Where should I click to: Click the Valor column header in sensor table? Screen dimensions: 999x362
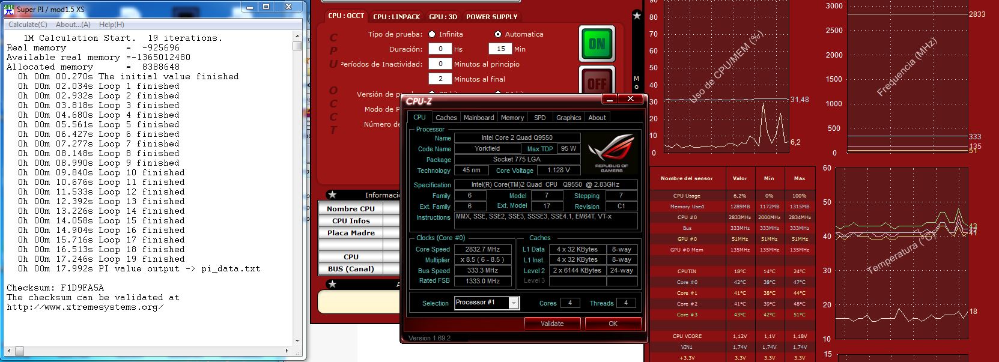(739, 178)
